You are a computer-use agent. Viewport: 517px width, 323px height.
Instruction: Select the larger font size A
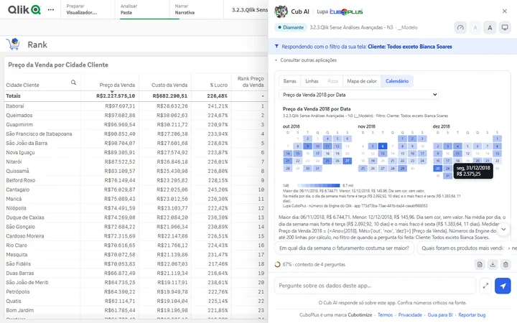(490, 28)
